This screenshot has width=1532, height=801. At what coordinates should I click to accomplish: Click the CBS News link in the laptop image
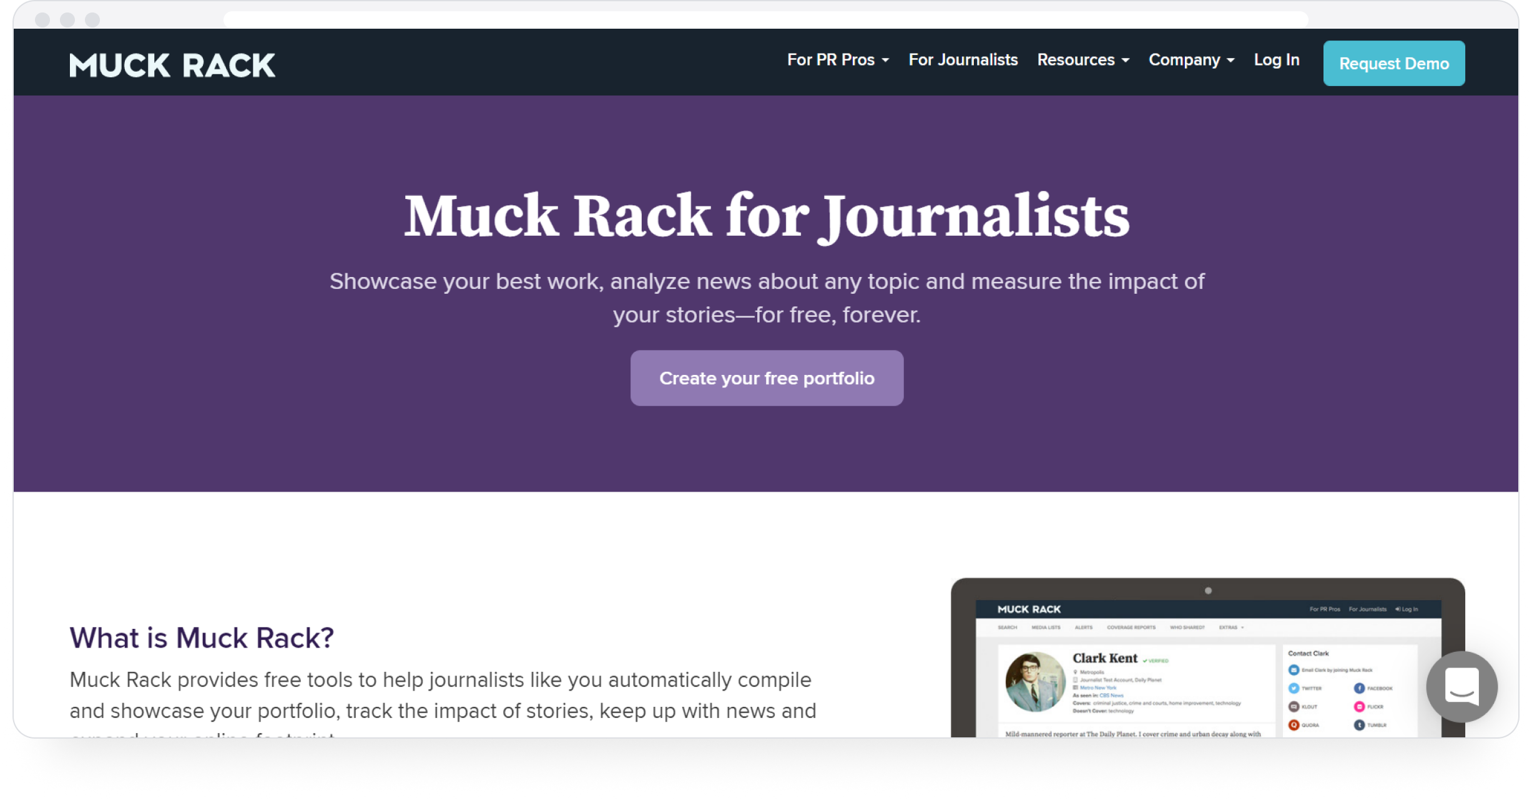(x=1111, y=695)
